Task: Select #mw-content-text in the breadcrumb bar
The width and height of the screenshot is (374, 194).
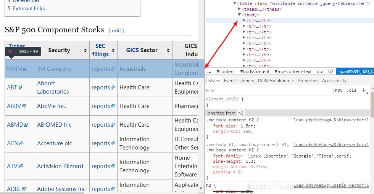Action: pos(293,72)
